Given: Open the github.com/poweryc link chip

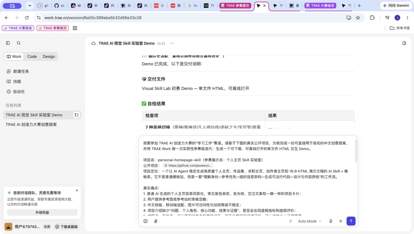Looking at the screenshot, I should [188, 165].
